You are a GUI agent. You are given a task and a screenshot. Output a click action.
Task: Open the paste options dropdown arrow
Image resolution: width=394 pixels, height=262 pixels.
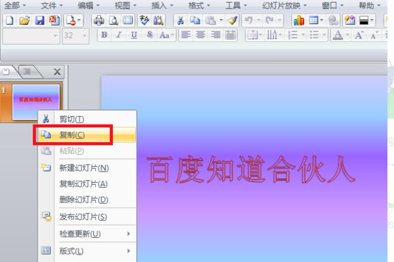[x=221, y=20]
